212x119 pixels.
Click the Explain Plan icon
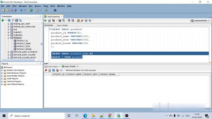pos(53,20)
